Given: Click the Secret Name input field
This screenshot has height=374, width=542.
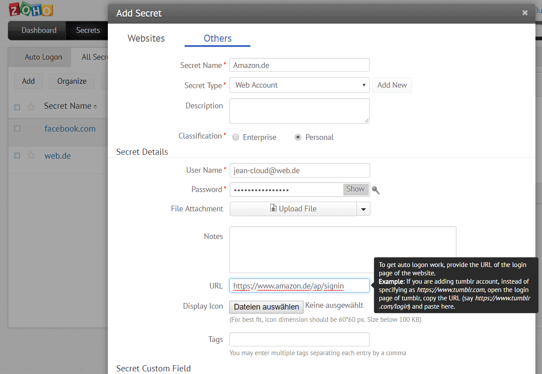Looking at the screenshot, I should [x=300, y=65].
